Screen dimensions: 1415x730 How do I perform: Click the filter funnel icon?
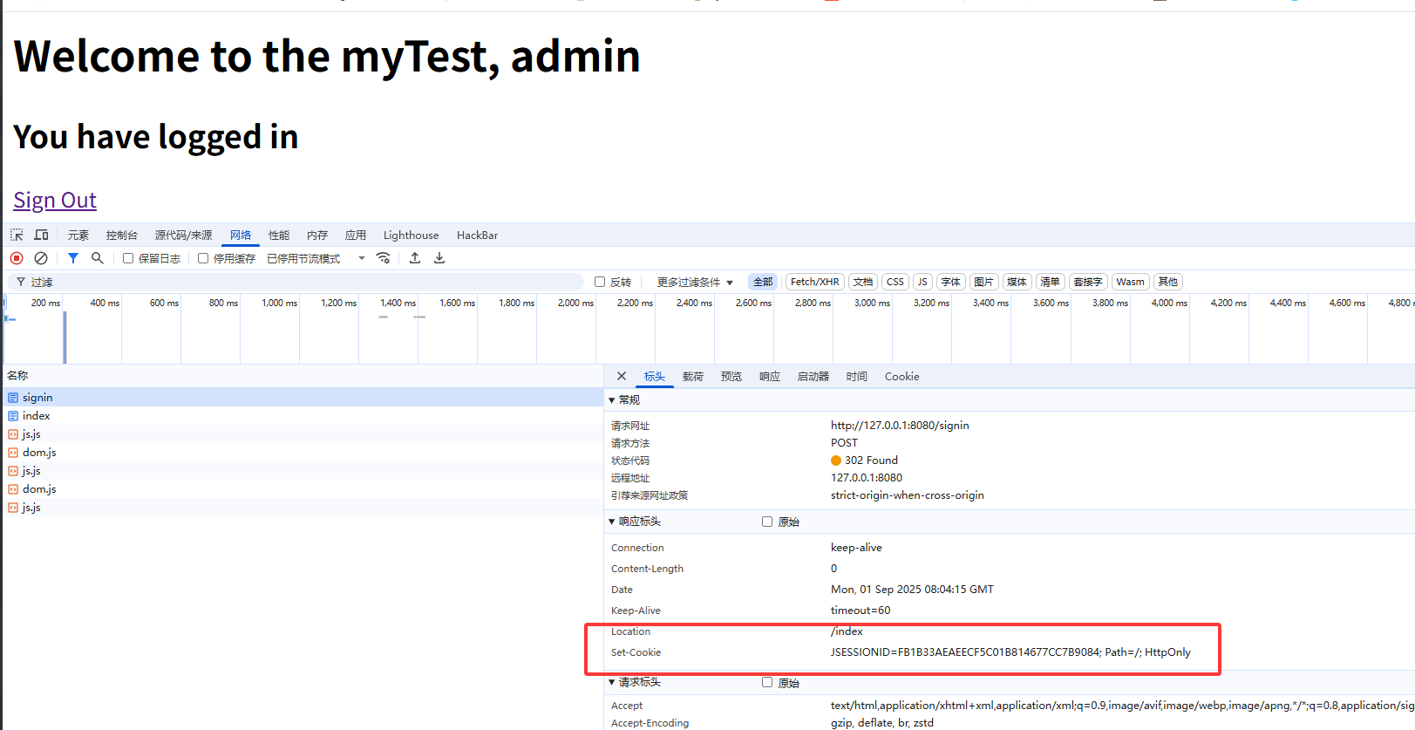tap(73, 258)
